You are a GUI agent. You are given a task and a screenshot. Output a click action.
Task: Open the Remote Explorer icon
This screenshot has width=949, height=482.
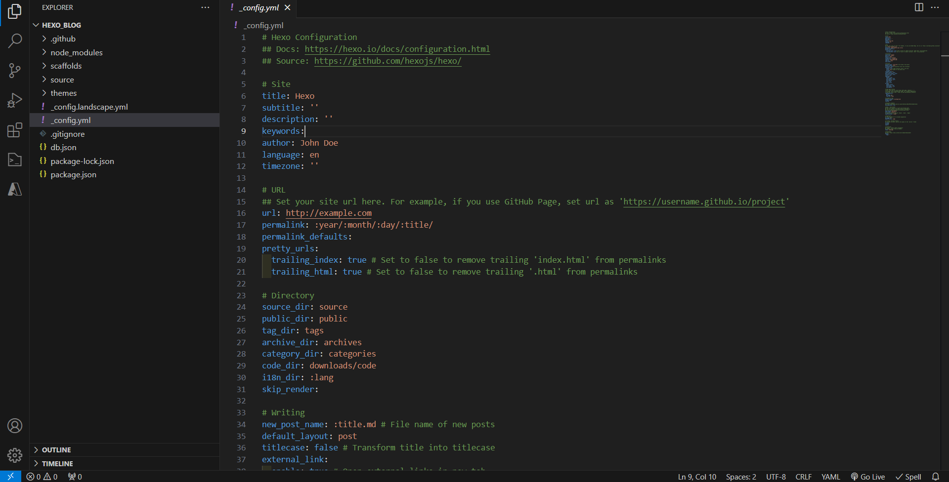[x=15, y=160]
